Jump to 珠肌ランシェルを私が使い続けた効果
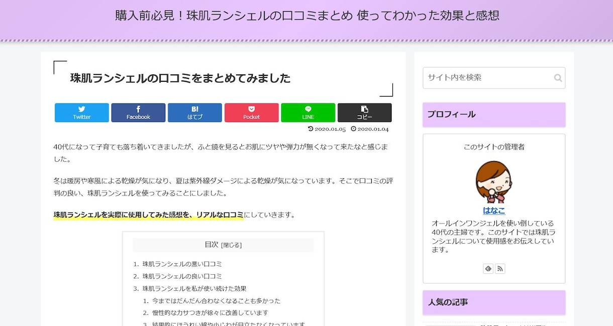The image size is (613, 326). 194,288
